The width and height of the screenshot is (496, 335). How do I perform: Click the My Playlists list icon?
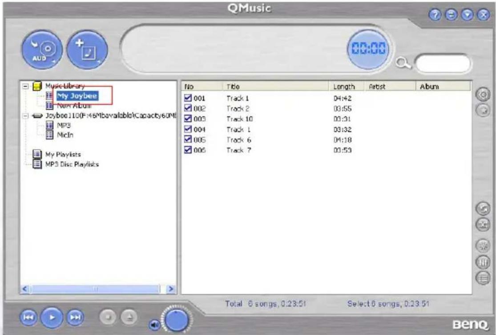(37, 154)
